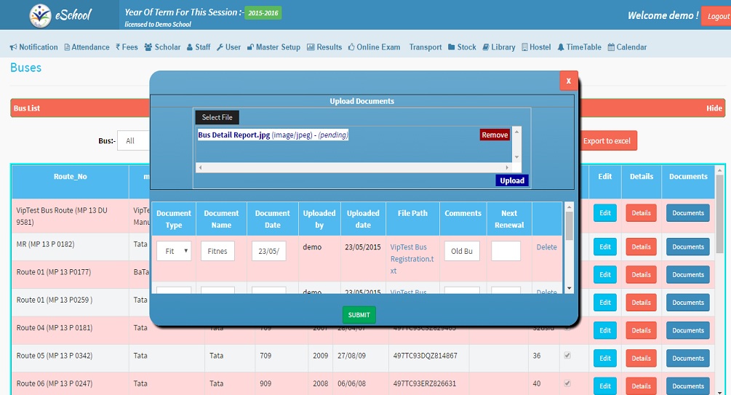
Task: Toggle the checkbox in Route 05 row
Action: point(567,356)
